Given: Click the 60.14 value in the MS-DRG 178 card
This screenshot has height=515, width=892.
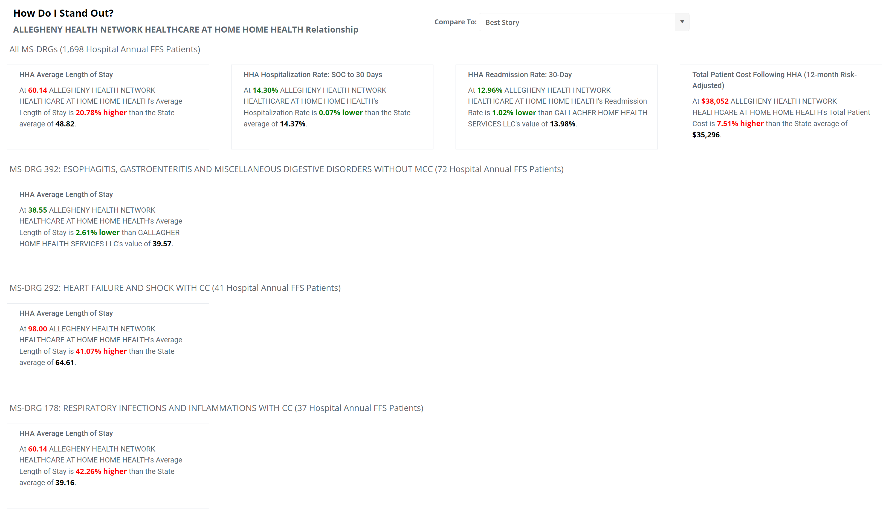Looking at the screenshot, I should pyautogui.click(x=37, y=449).
